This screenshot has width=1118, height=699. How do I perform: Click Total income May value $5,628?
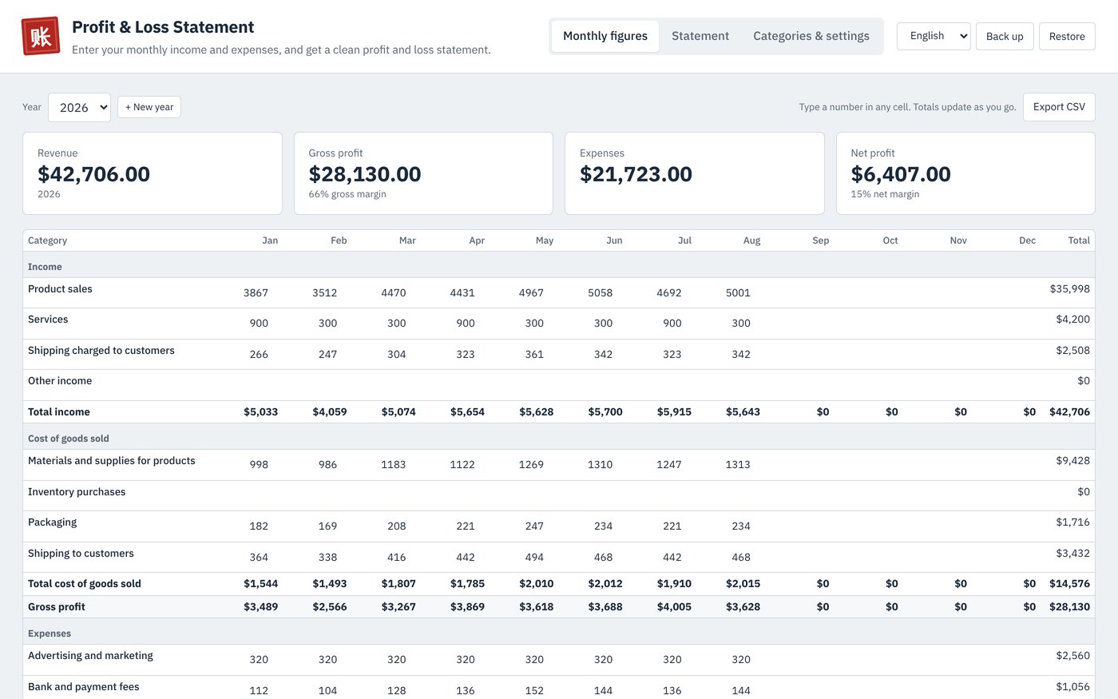click(x=536, y=412)
